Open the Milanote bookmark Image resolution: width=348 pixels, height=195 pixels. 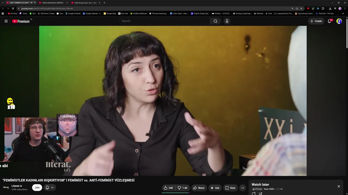(259, 14)
